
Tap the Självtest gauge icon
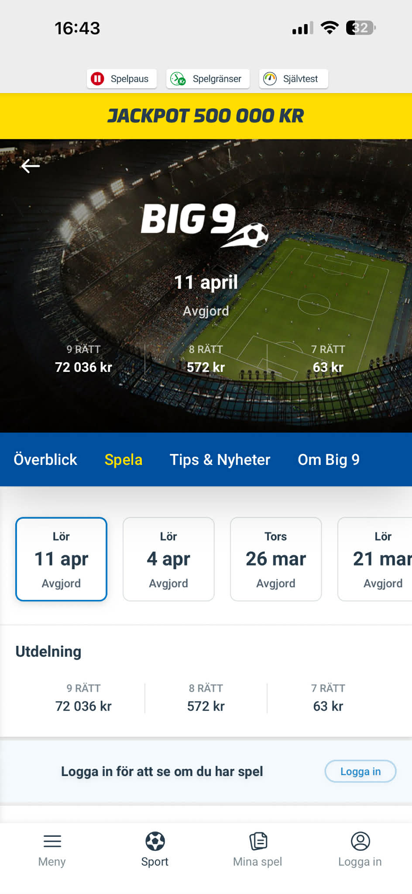click(270, 79)
